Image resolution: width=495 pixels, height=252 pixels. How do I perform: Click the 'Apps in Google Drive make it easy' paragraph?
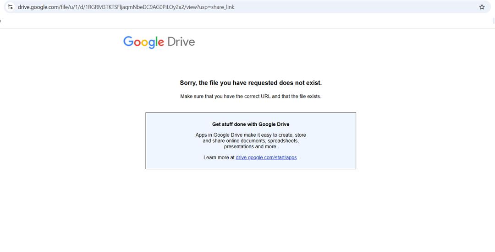point(251,141)
